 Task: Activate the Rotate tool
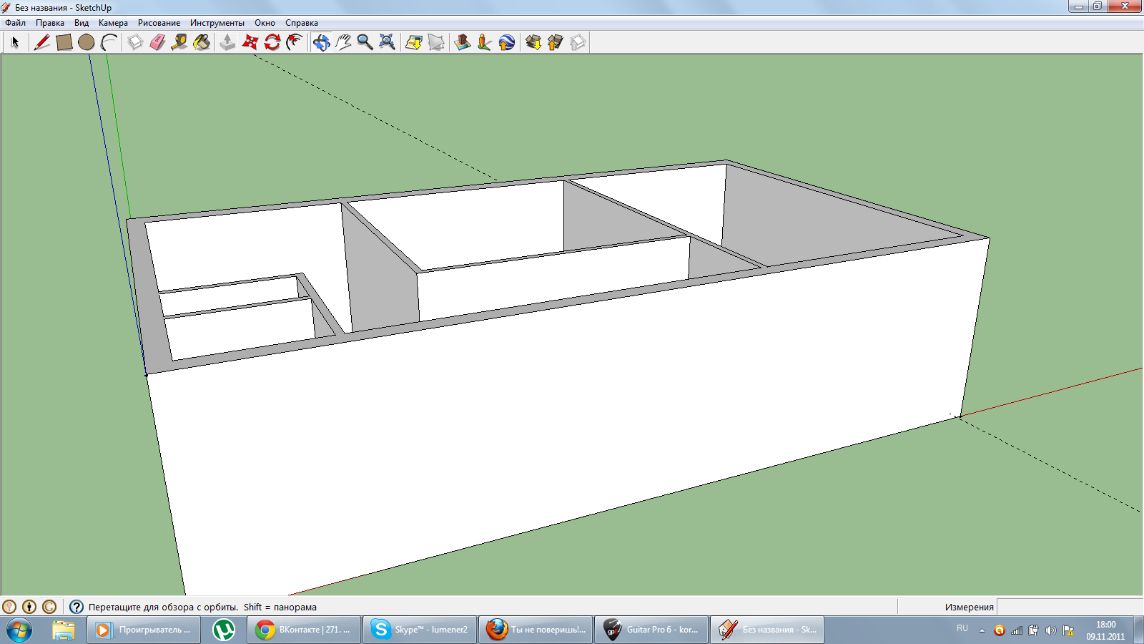point(272,42)
